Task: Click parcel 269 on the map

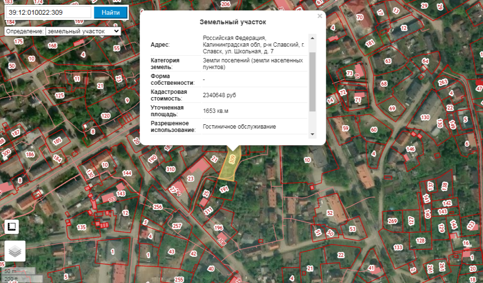Action: click(x=392, y=221)
